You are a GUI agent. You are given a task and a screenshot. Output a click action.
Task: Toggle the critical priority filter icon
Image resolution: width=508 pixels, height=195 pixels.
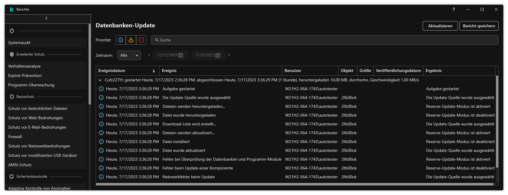pos(141,40)
